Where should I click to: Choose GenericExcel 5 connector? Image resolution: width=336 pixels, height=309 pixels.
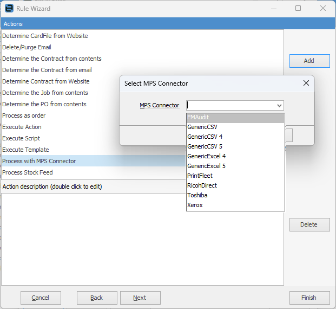click(235, 166)
